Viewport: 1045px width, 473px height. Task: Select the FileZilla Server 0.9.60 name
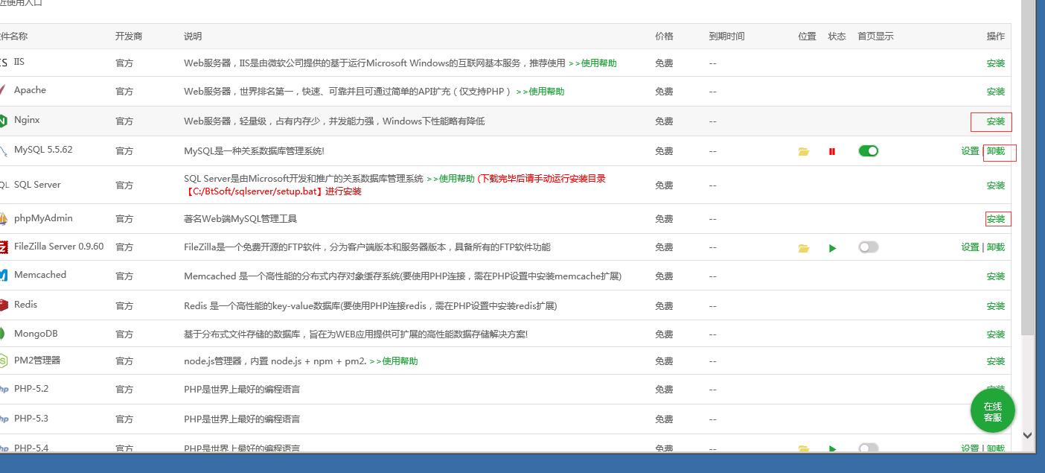pos(59,247)
